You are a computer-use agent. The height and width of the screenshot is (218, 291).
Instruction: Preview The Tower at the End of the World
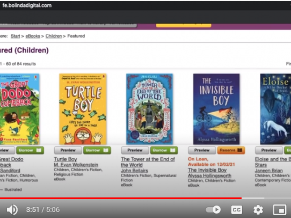pos(135,150)
